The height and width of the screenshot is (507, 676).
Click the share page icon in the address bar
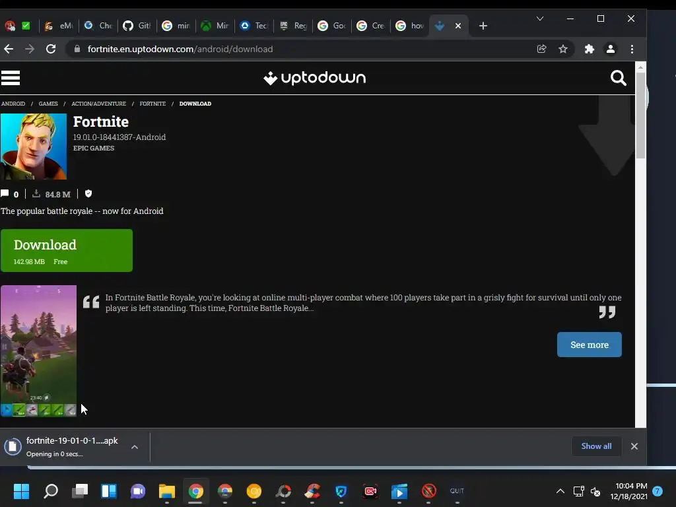(x=542, y=49)
